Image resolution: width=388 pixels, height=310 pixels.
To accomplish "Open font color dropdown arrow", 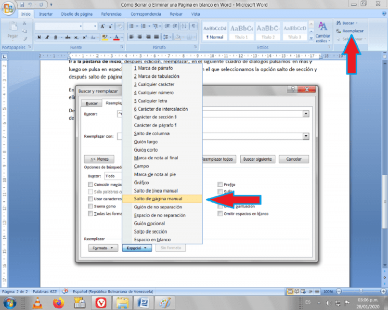I will pyautogui.click(x=122, y=37).
